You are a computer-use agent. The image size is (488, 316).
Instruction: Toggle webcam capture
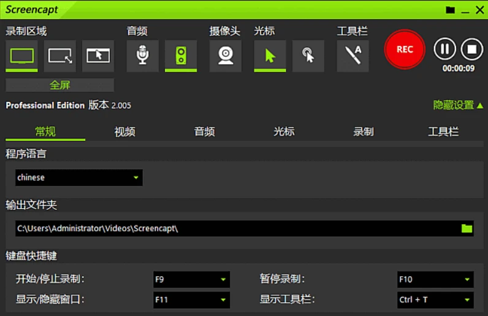pyautogui.click(x=226, y=56)
